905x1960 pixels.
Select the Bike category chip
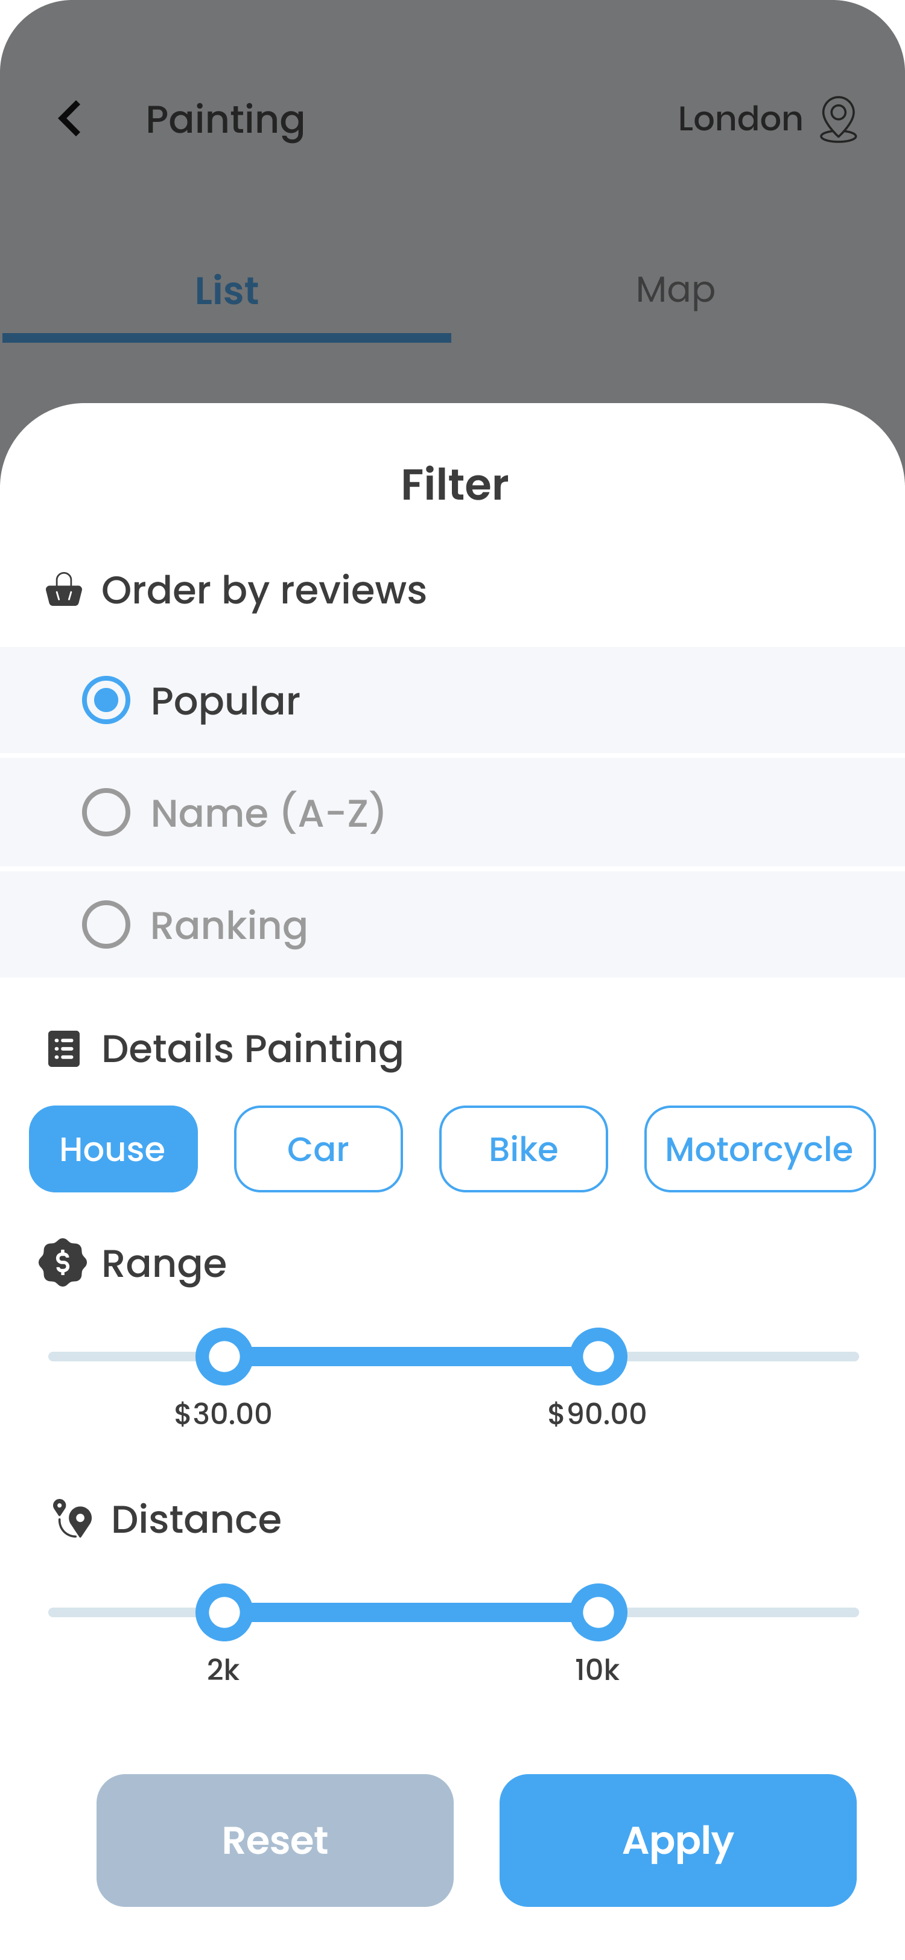(x=523, y=1149)
